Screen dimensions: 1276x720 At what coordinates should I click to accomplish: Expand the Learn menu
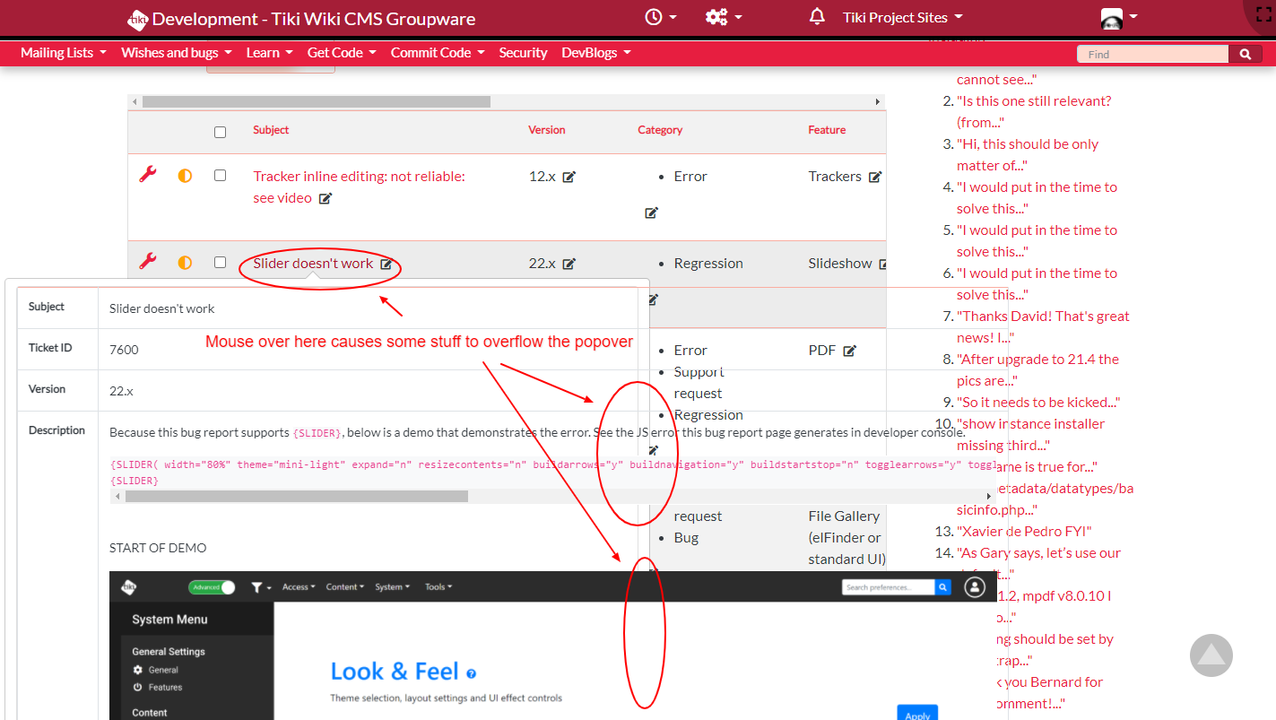[270, 53]
